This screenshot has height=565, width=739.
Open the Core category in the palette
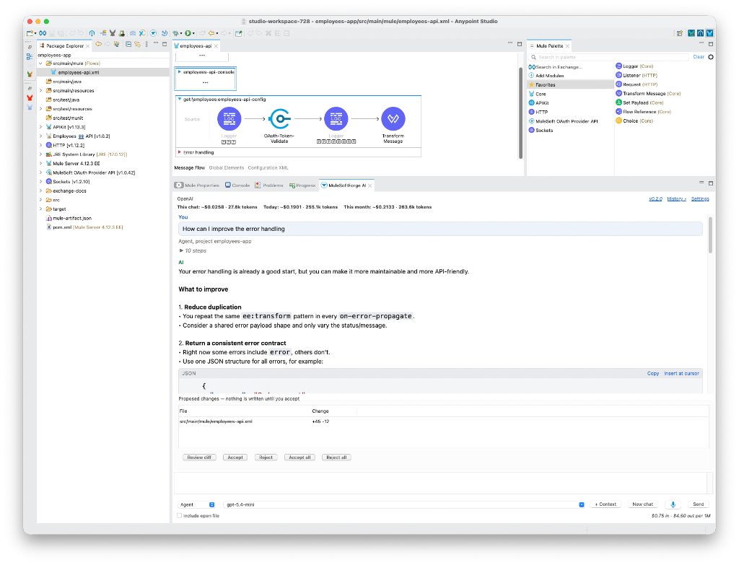(x=537, y=94)
